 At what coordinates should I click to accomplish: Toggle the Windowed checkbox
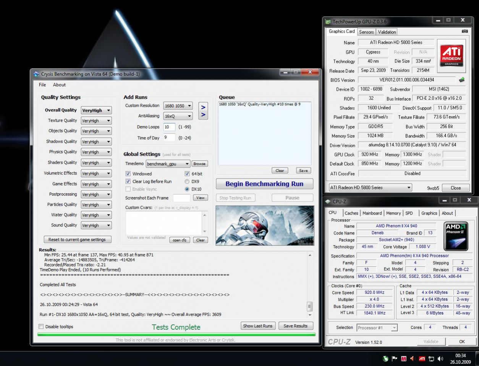[x=128, y=174]
